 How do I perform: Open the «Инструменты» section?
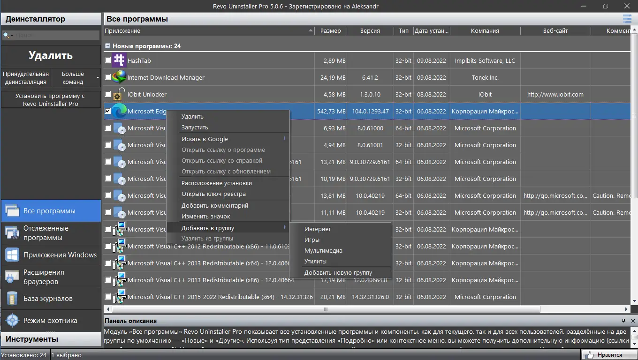click(51, 339)
